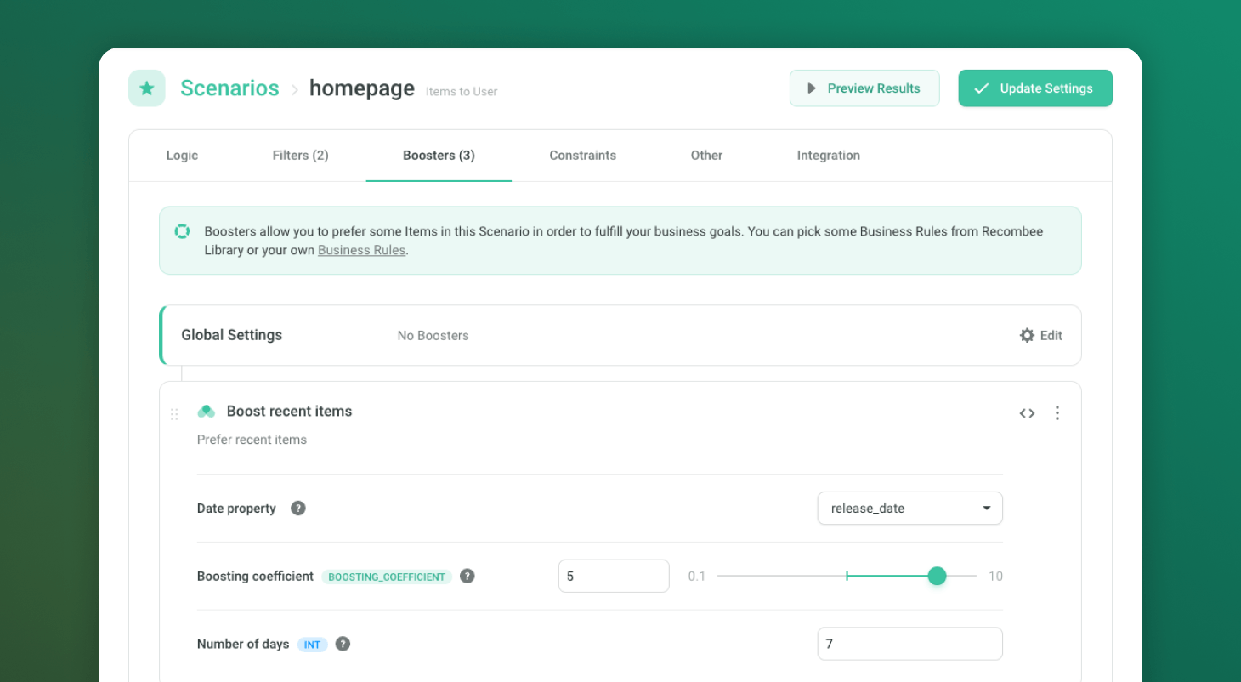This screenshot has height=682, width=1241.
Task: Go to the Constraints tab
Action: point(582,156)
